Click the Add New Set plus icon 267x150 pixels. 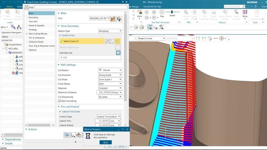[x=118, y=53]
